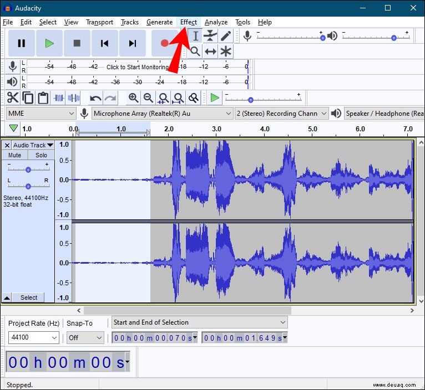Open the Generate menu
Screen dimensions: 425x390
159,22
